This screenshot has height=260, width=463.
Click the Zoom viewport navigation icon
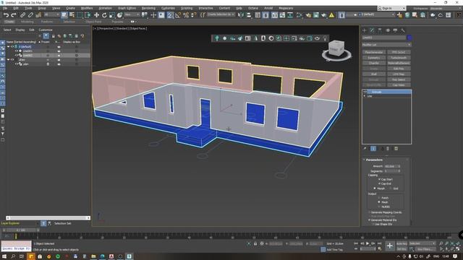pyautogui.click(x=441, y=243)
